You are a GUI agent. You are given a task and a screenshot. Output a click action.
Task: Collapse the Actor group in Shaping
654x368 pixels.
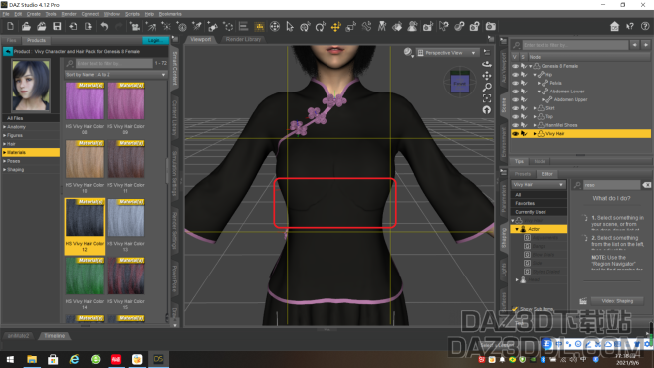(517, 229)
